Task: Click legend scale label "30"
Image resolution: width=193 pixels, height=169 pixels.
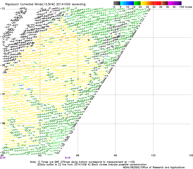Action: coord(154,7)
